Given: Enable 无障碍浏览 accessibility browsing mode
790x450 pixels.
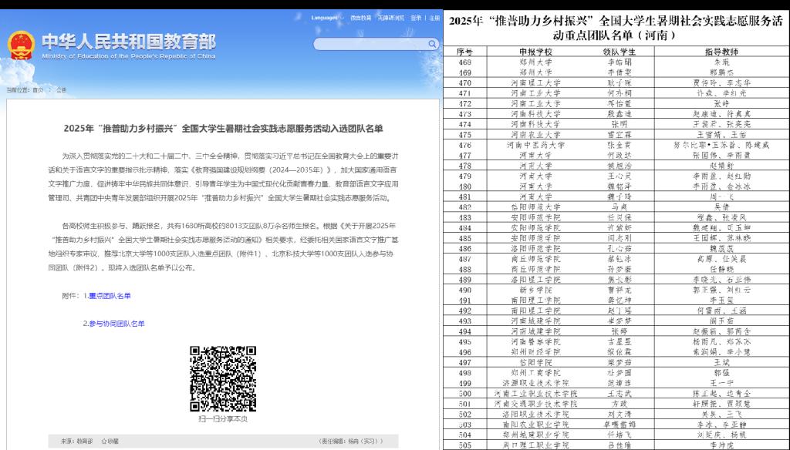Looking at the screenshot, I should point(392,17).
